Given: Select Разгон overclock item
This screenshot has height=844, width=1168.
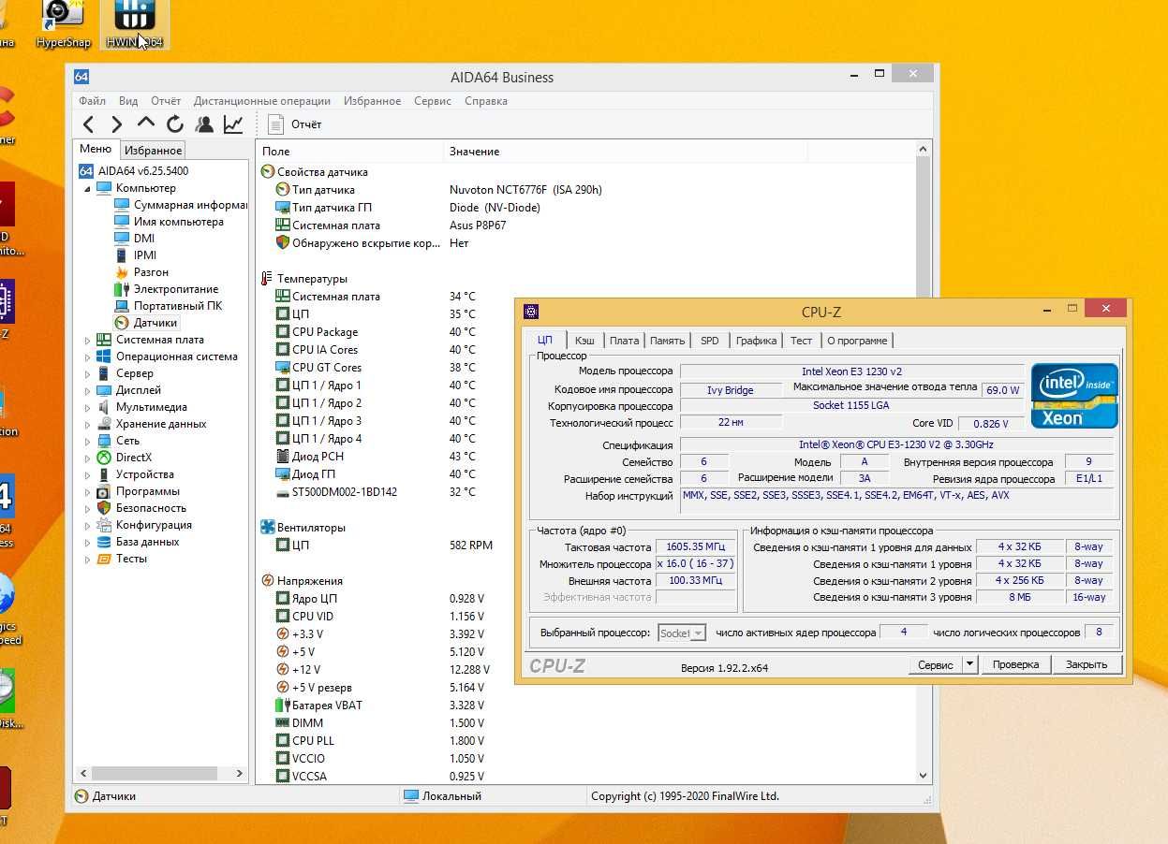Looking at the screenshot, I should tap(141, 272).
